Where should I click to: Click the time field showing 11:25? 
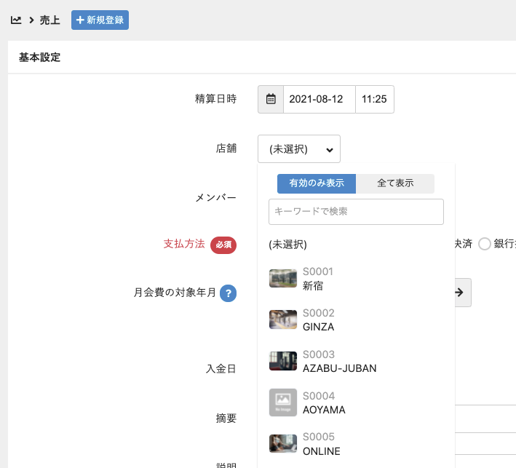tap(374, 100)
